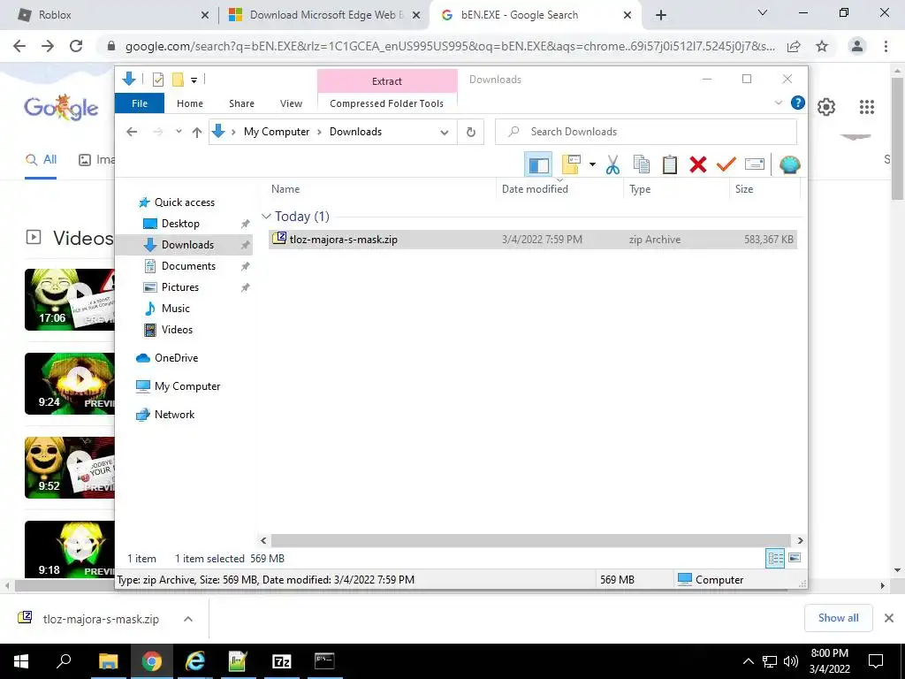The width and height of the screenshot is (905, 679).
Task: Click the share page icon in address bar
Action: point(795,46)
